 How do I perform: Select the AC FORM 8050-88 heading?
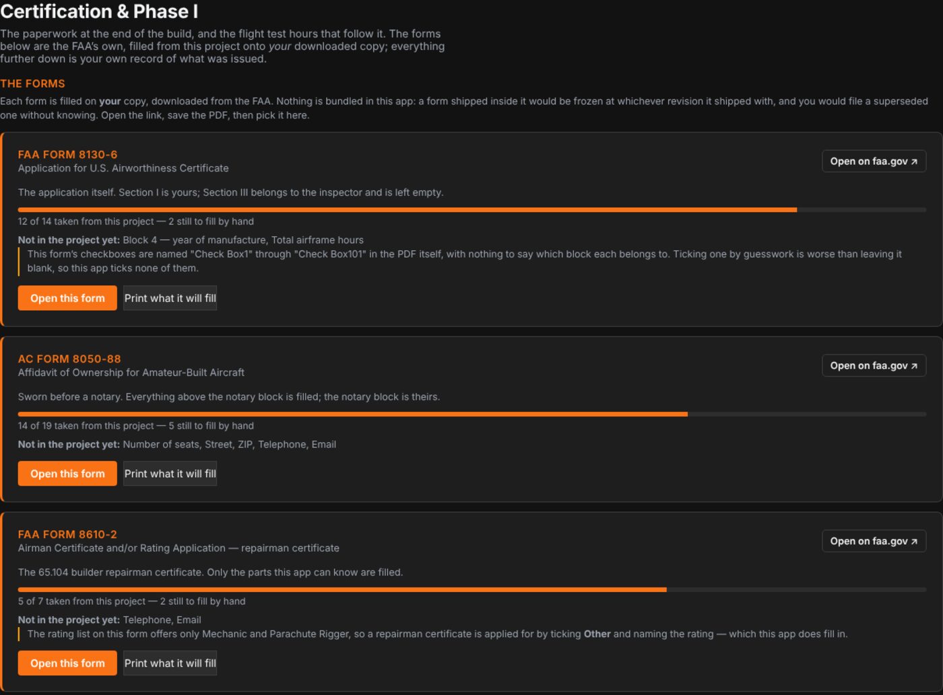[x=69, y=359]
